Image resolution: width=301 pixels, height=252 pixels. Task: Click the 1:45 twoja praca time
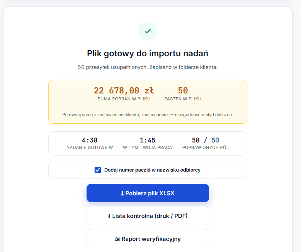(x=147, y=140)
